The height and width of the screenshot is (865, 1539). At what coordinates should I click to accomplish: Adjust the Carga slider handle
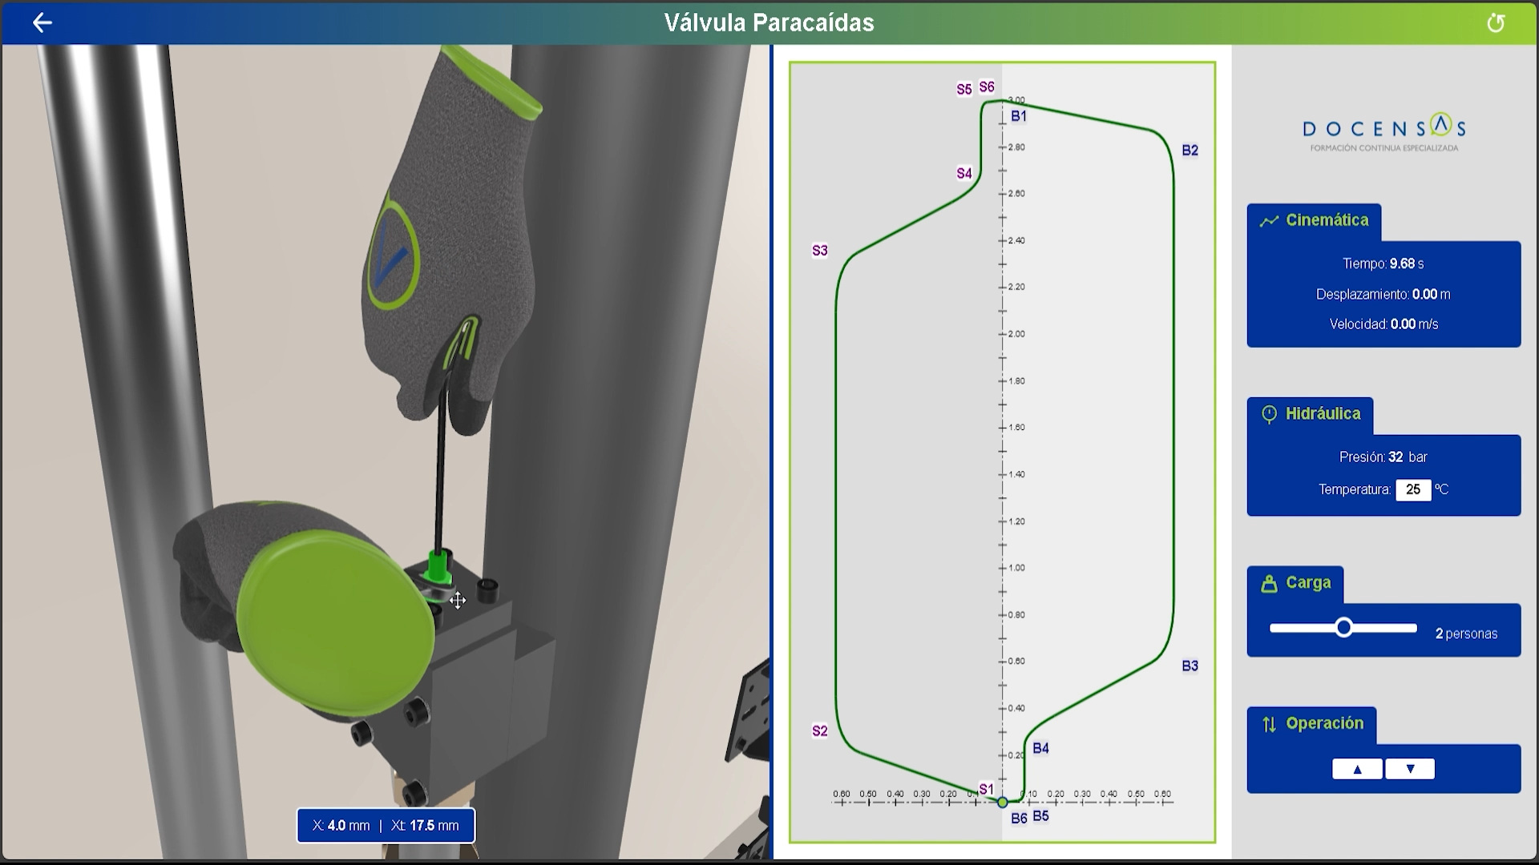pyautogui.click(x=1343, y=627)
